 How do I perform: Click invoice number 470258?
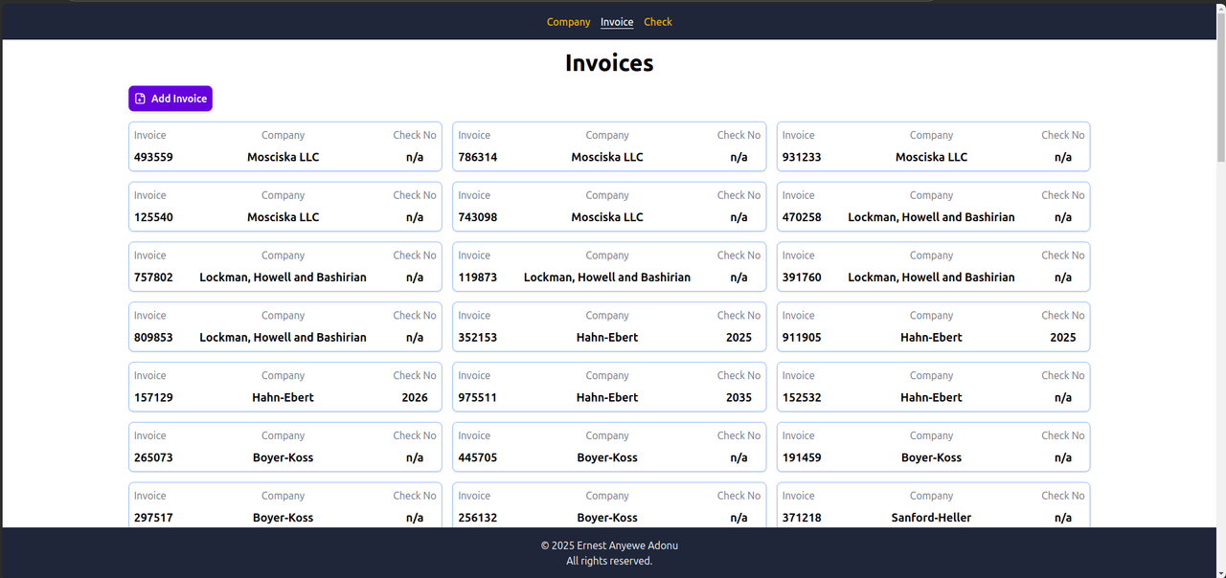coord(802,217)
